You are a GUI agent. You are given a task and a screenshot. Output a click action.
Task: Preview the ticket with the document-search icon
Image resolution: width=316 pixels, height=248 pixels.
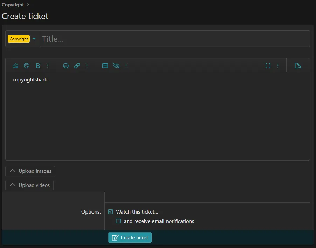[298, 65]
